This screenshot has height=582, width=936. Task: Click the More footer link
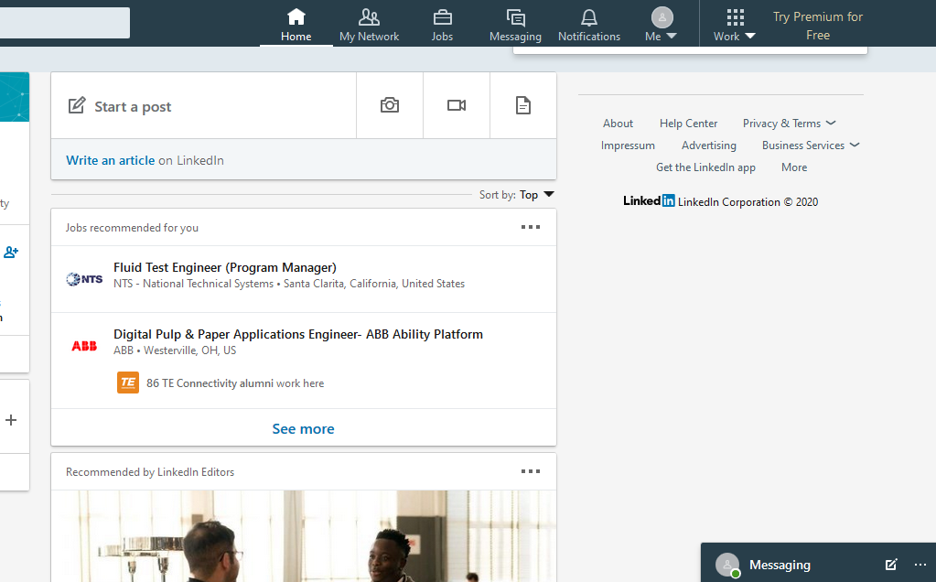click(x=794, y=167)
